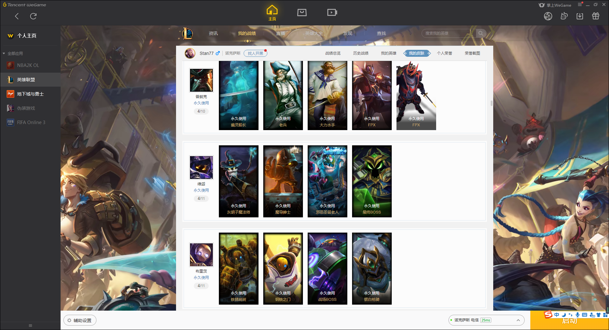Open the gift box icon
Viewport: 609px width, 330px height.
click(596, 16)
